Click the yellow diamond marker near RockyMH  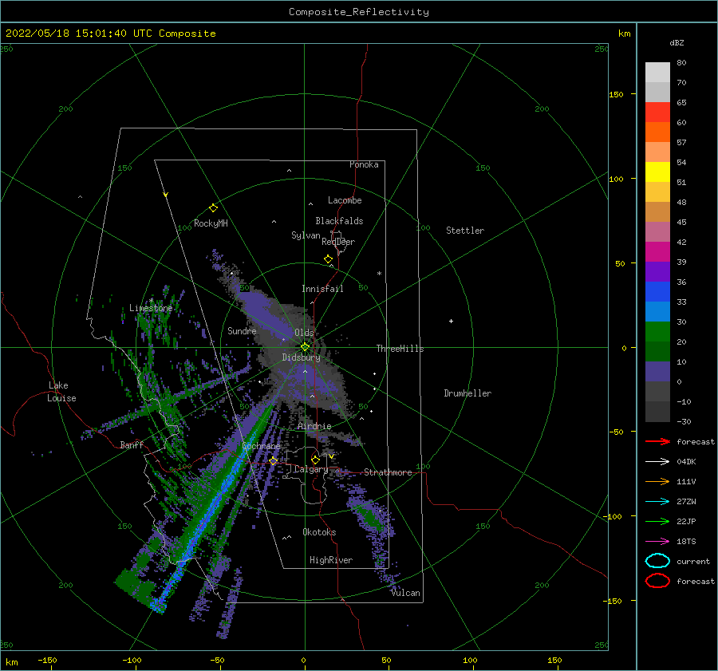click(213, 208)
